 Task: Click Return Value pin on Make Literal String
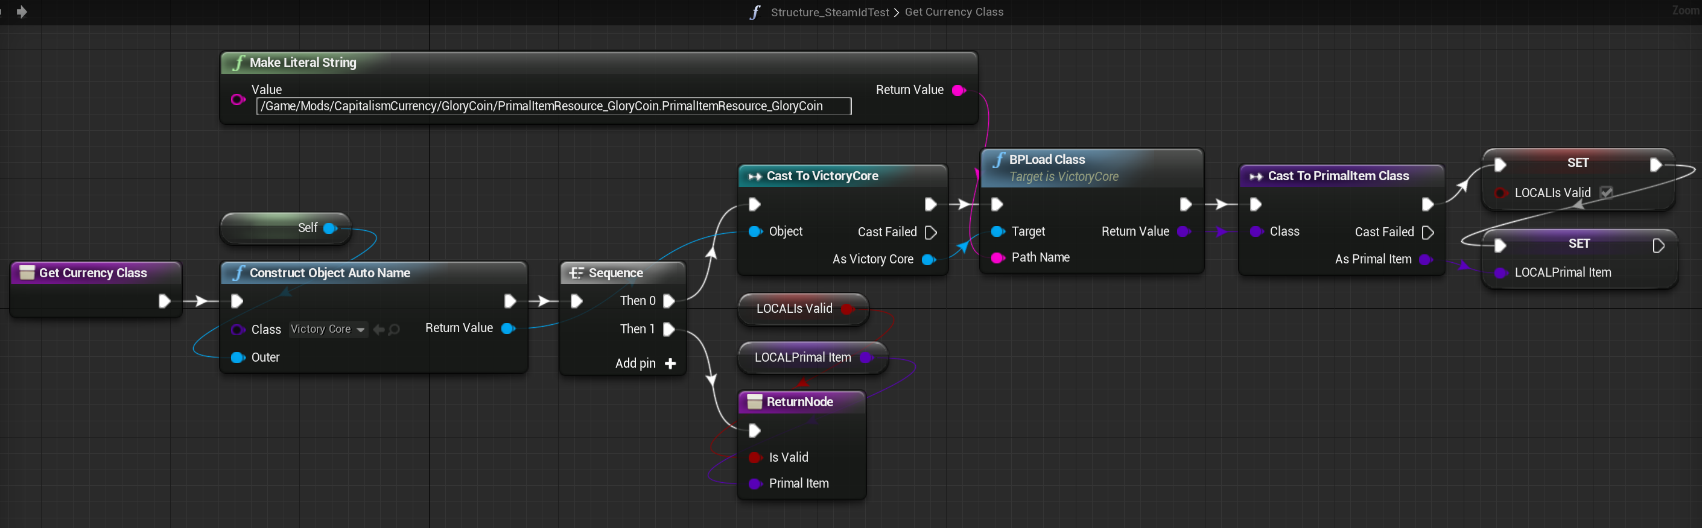point(959,90)
